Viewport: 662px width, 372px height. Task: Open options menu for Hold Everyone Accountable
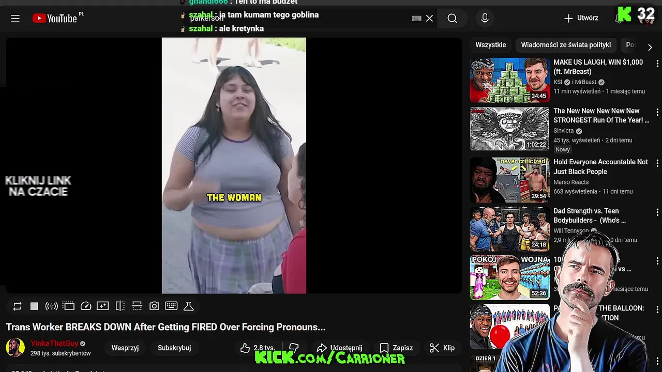[657, 163]
